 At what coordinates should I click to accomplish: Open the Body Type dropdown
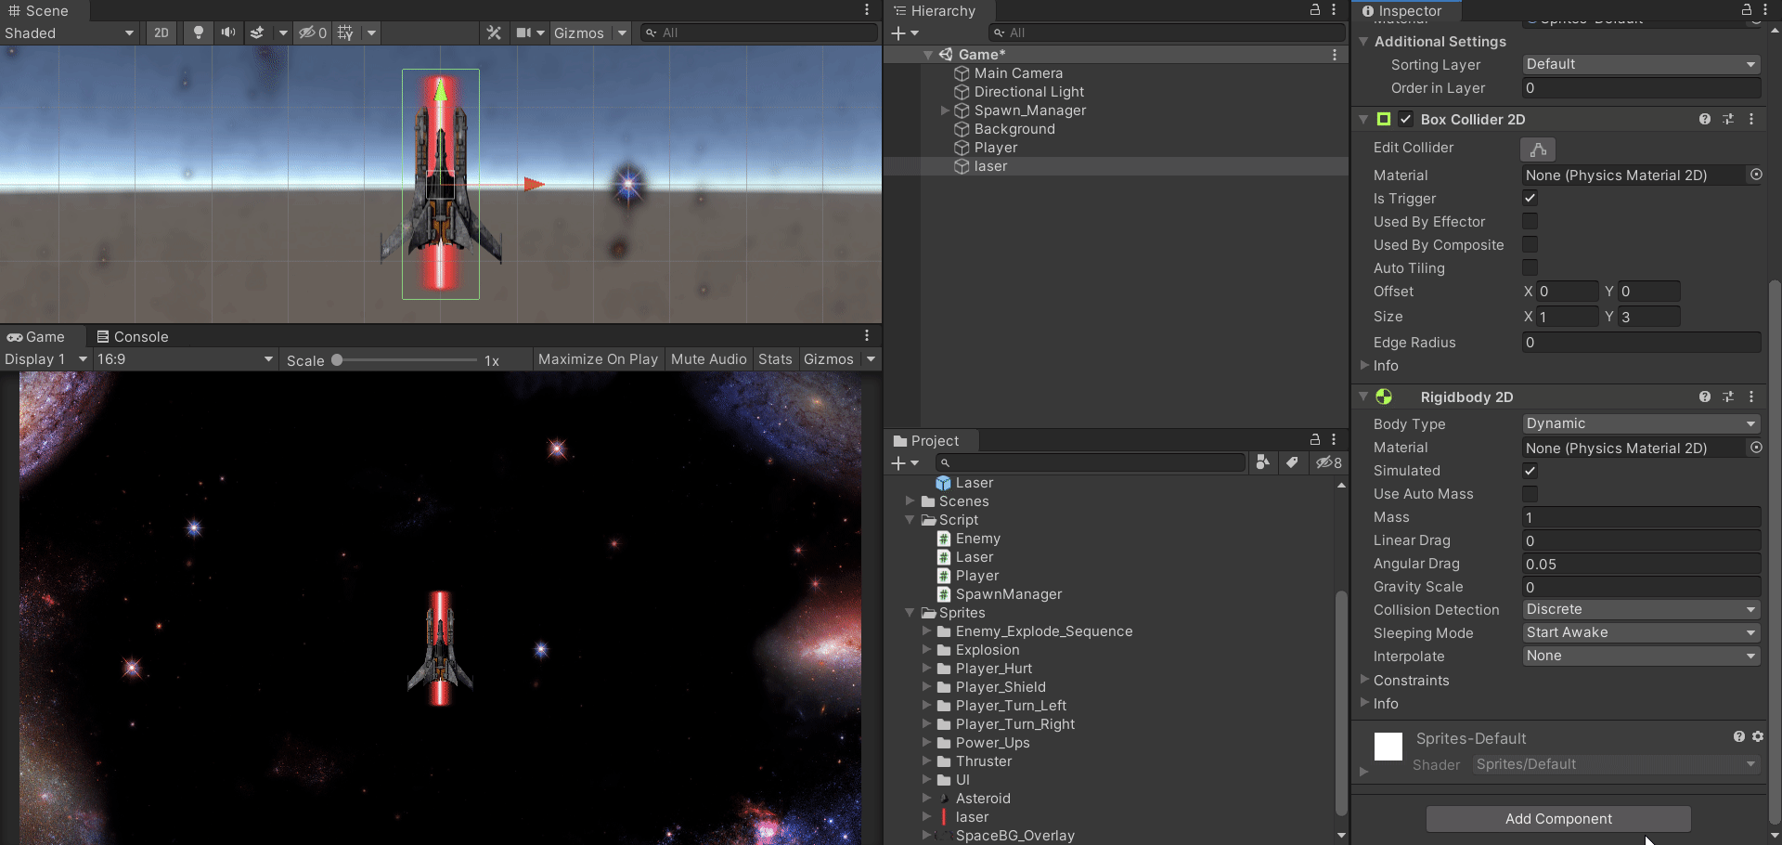[x=1641, y=423]
